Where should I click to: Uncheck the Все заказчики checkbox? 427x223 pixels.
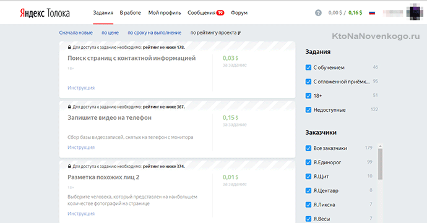point(308,148)
